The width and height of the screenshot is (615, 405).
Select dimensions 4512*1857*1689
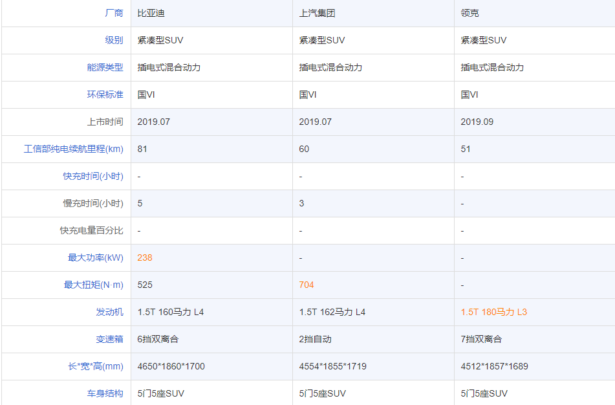[x=494, y=367]
